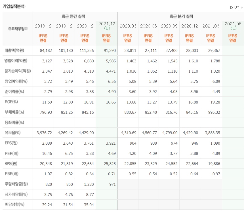Click the 19,886 BPS value
The image size is (248, 211).
tap(214, 164)
